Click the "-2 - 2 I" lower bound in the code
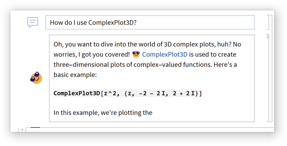This screenshot has height=146, width=287. 152,93
